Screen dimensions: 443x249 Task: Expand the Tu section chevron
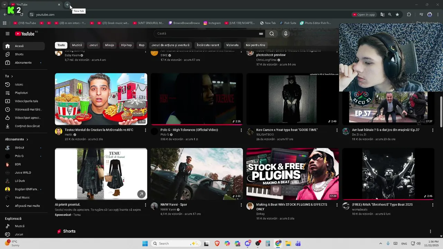pos(12,76)
